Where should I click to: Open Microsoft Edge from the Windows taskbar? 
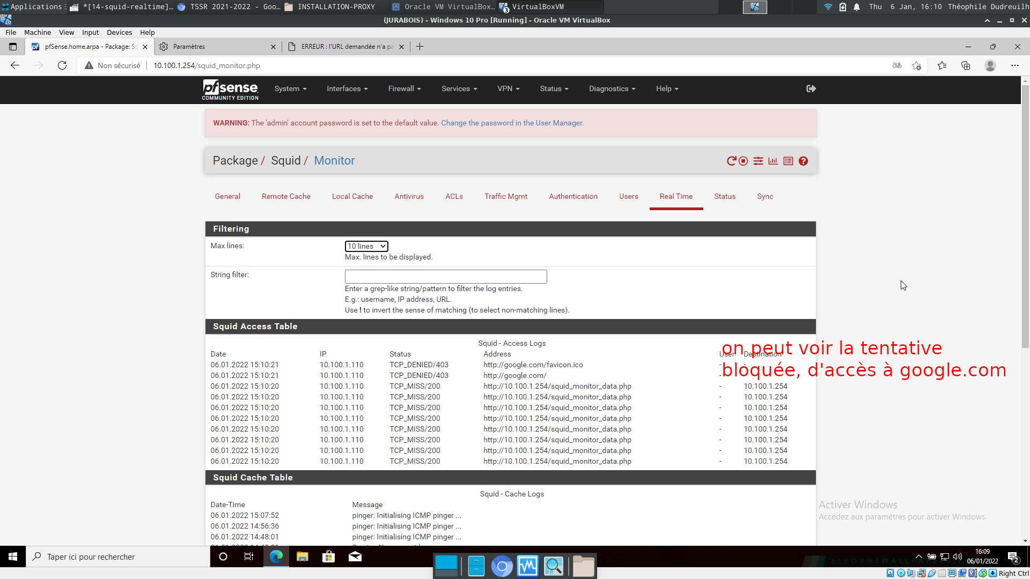pyautogui.click(x=276, y=556)
